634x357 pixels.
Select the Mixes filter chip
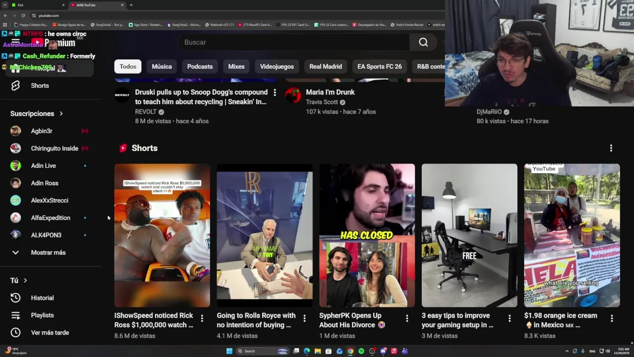(x=236, y=66)
